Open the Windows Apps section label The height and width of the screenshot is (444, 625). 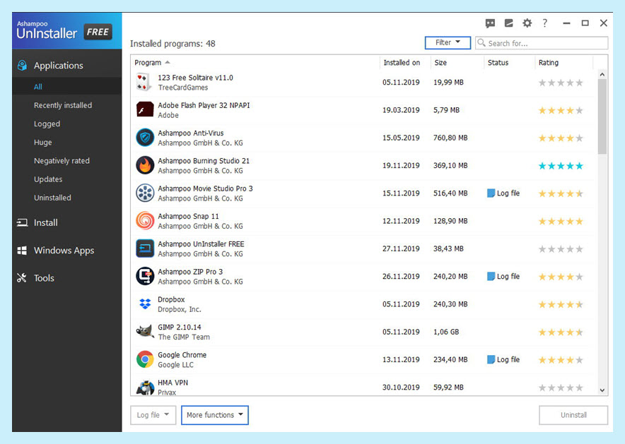point(64,251)
